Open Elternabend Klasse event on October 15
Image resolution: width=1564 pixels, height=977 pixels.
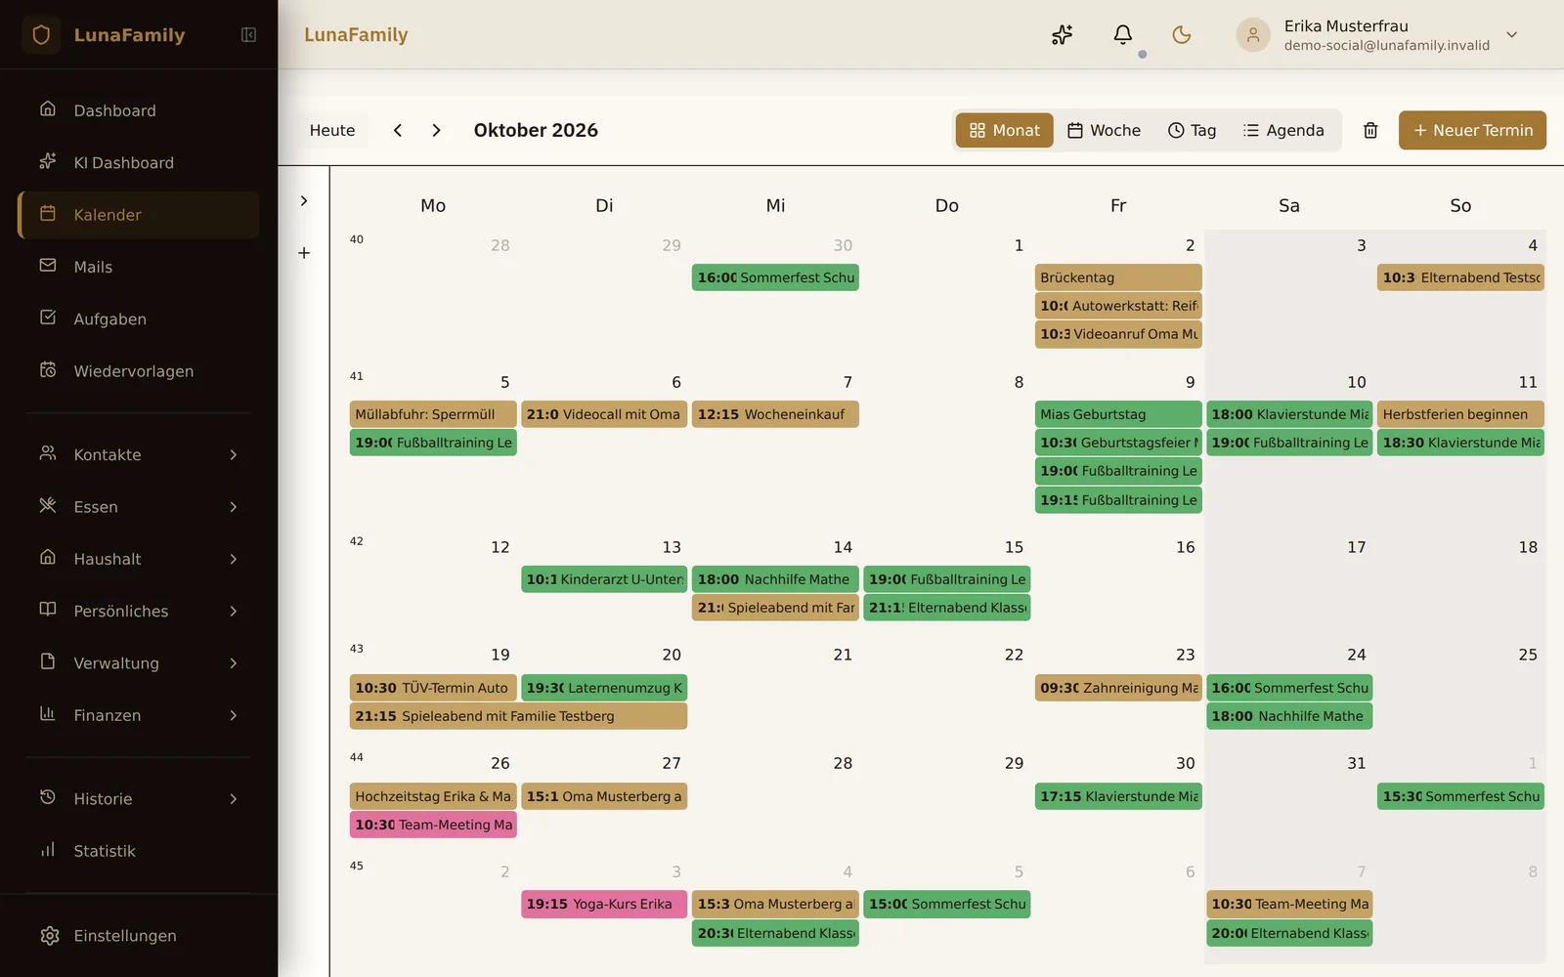coord(947,608)
